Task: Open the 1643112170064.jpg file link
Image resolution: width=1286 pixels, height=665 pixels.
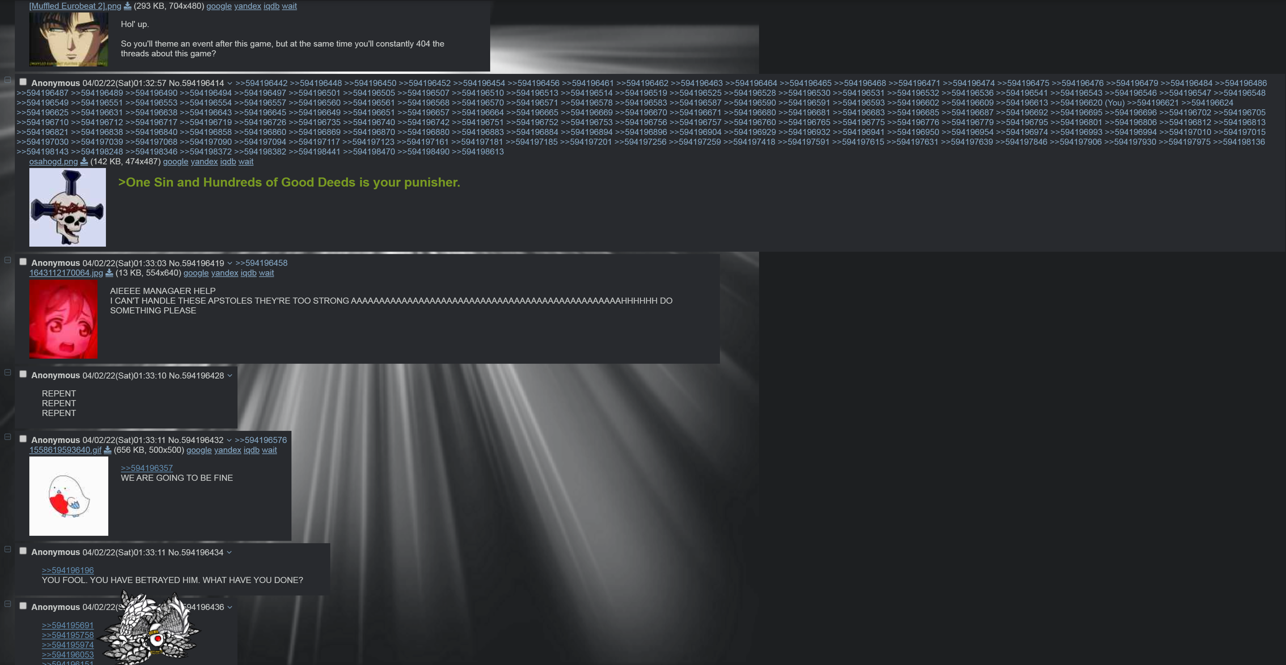Action: point(66,273)
